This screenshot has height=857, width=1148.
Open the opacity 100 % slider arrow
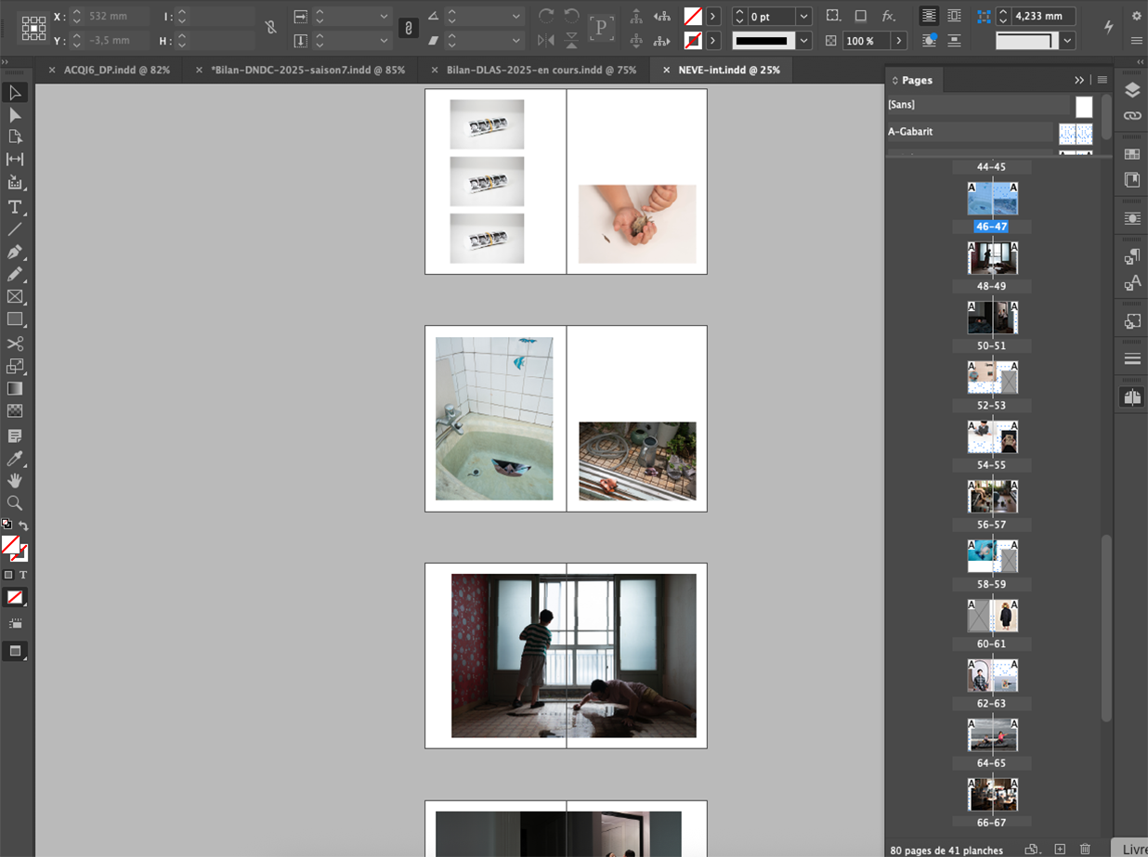point(899,41)
